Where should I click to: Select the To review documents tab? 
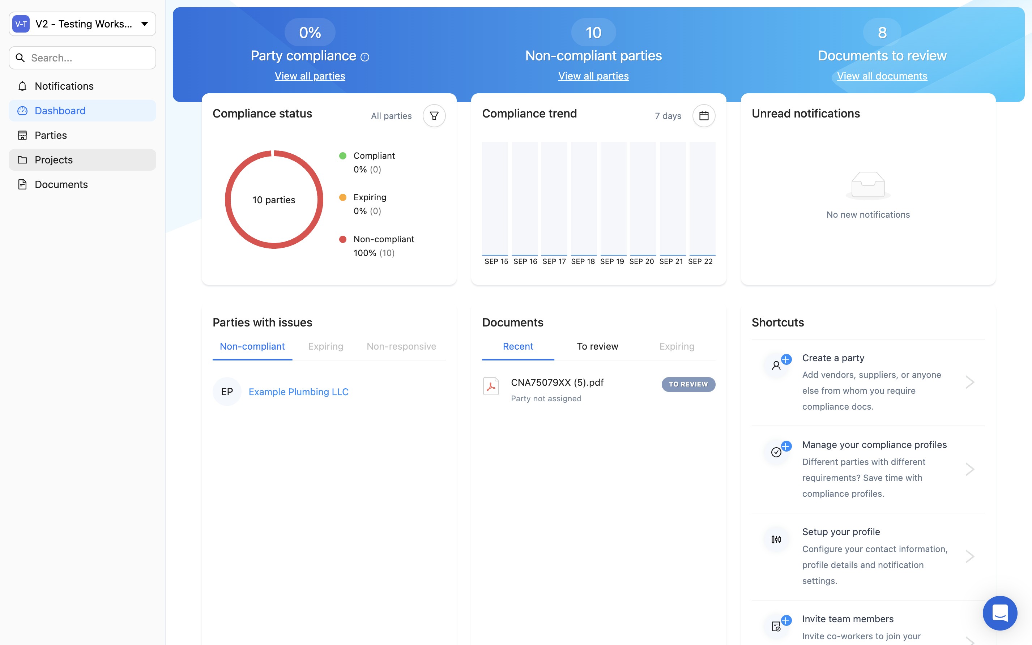click(x=597, y=346)
